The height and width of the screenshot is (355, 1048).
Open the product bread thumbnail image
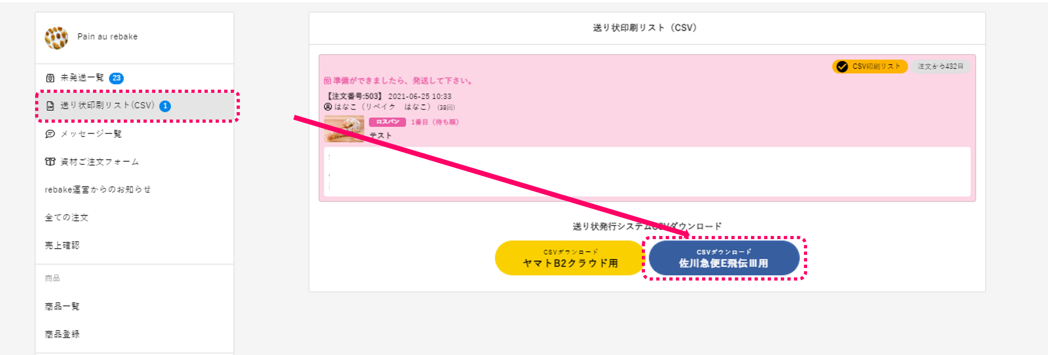coord(344,128)
